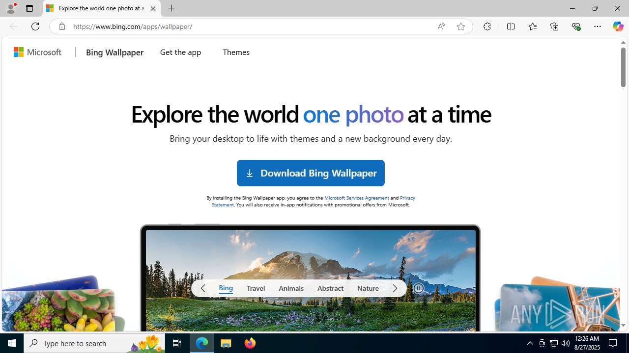Select the Animals theme tab
Viewport: 629px width, 353px height.
click(291, 288)
